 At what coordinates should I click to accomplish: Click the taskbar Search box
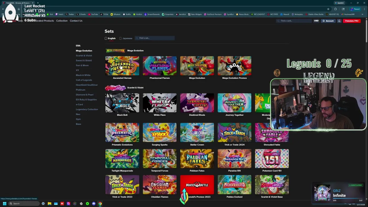(x=24, y=204)
